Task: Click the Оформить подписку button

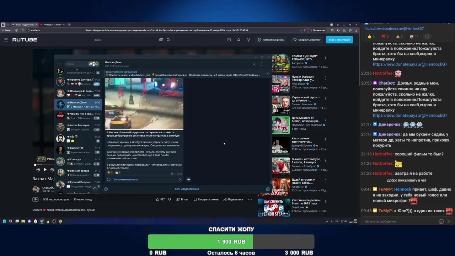Action: [x=307, y=40]
